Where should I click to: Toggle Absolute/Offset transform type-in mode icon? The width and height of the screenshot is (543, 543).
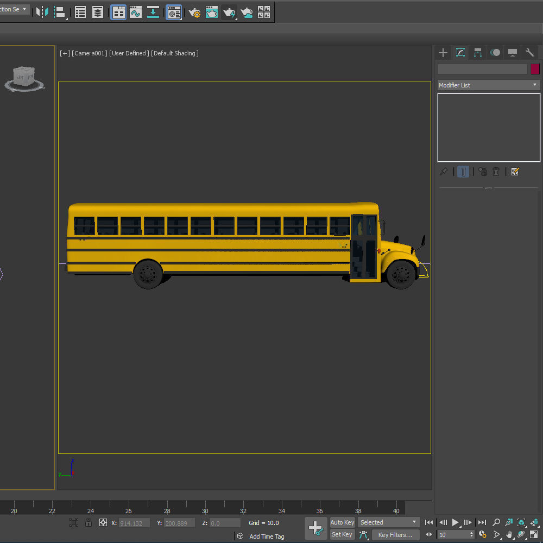pos(103,522)
